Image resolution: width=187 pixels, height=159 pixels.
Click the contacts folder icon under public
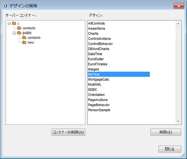click(x=24, y=38)
